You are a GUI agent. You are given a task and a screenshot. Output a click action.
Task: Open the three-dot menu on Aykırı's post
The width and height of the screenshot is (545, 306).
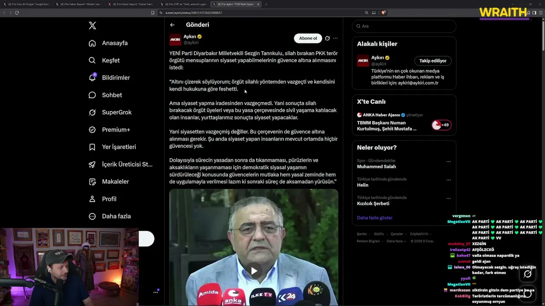336,38
